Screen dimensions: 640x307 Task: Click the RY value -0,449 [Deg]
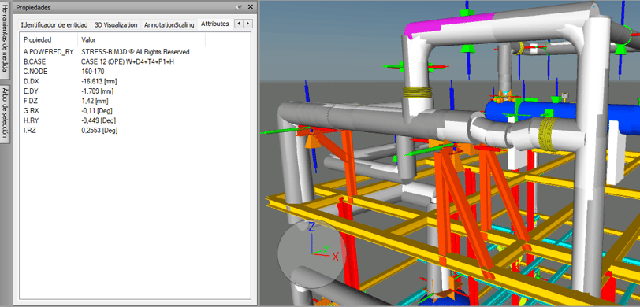(99, 120)
